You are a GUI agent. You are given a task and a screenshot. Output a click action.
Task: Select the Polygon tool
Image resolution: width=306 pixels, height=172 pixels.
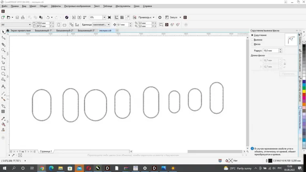3,79
